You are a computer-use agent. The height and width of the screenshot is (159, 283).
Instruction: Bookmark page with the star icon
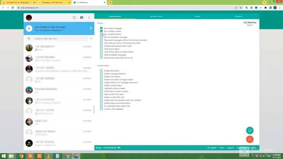241,8
